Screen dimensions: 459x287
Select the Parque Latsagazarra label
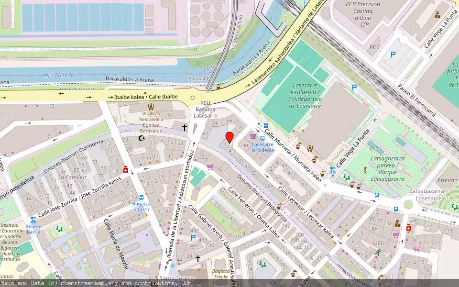pyautogui.click(x=388, y=169)
